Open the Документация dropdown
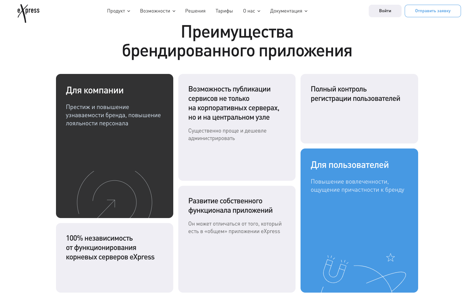 (289, 11)
